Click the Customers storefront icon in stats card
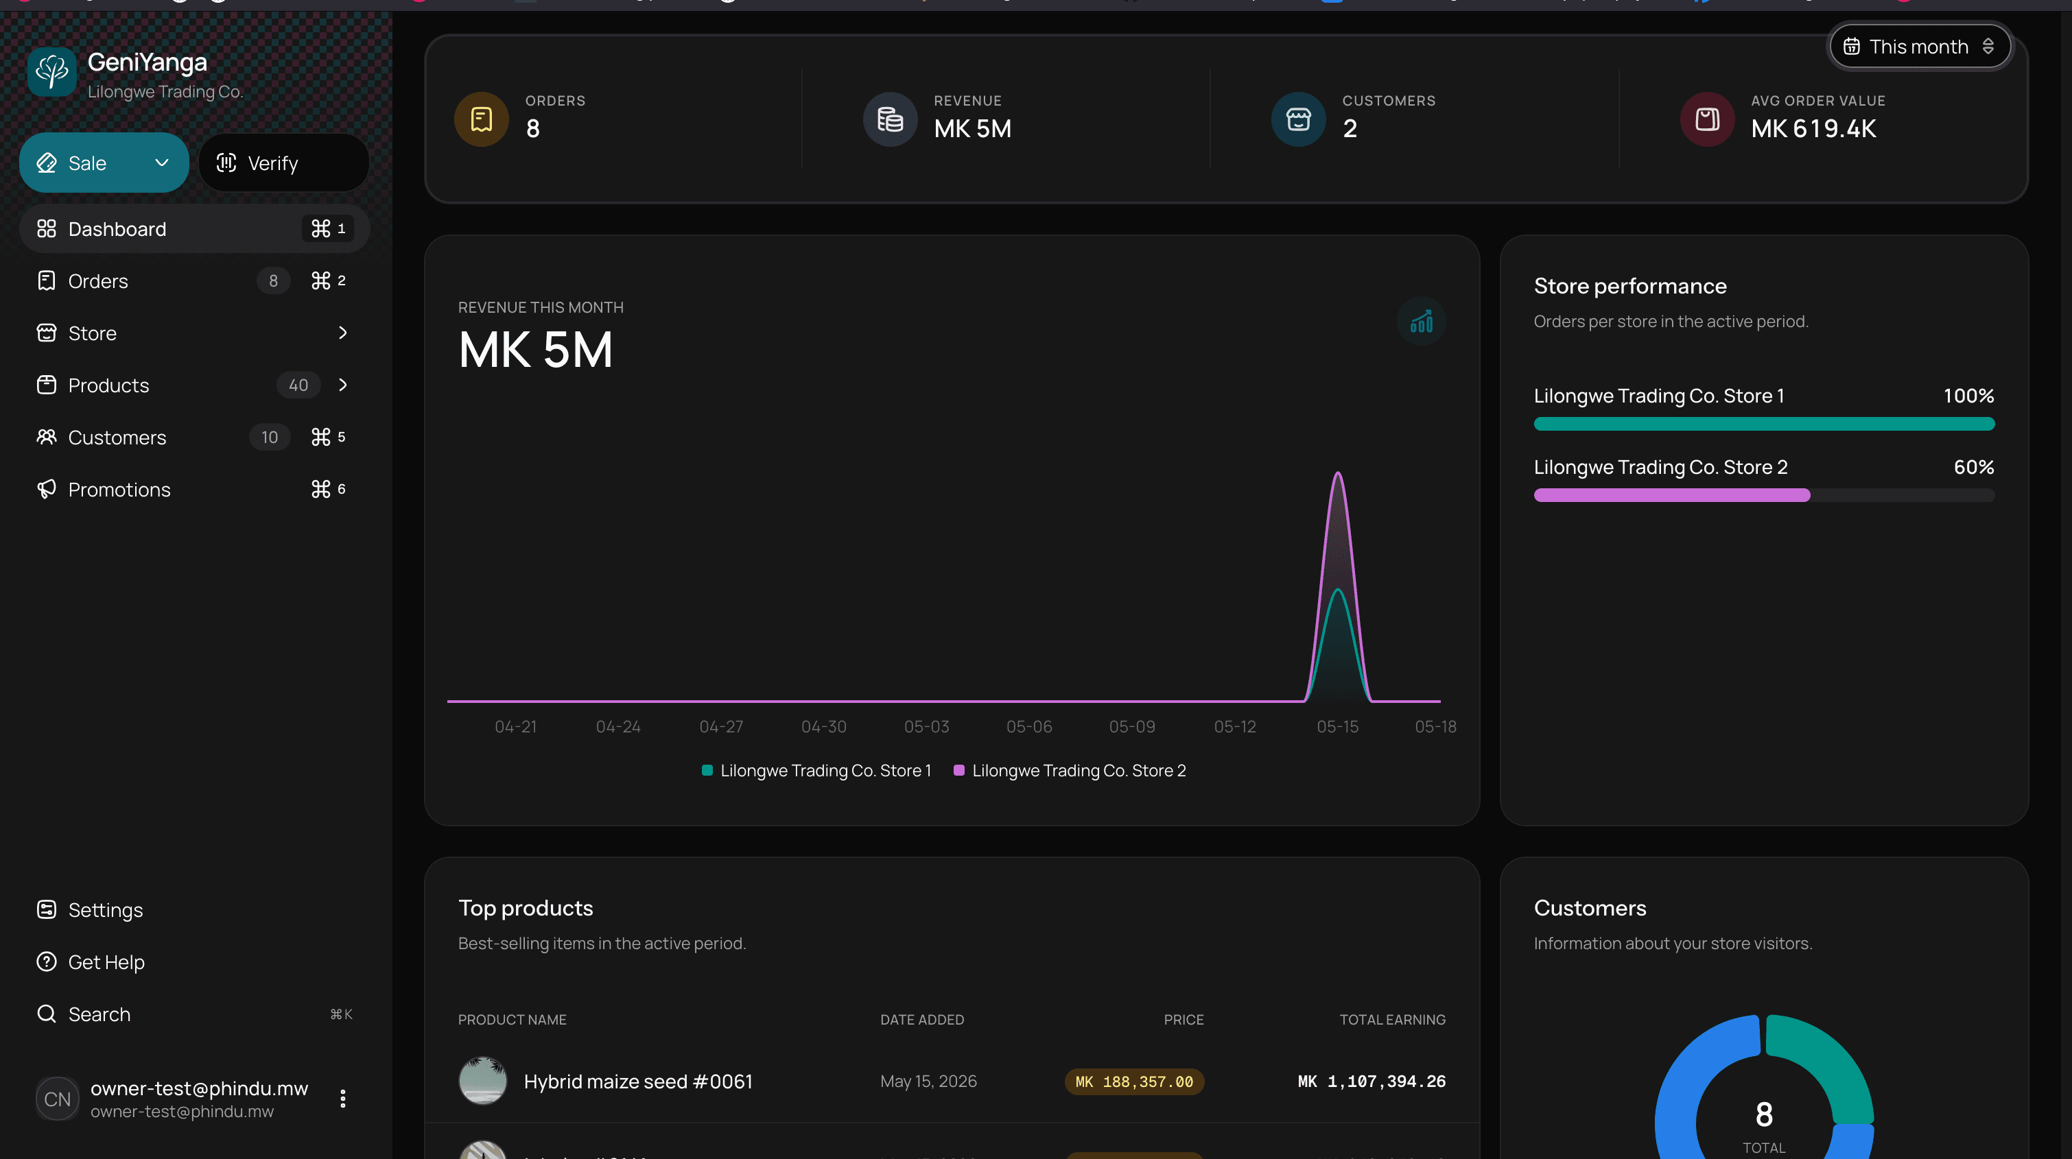The width and height of the screenshot is (2072, 1159). pos(1298,120)
